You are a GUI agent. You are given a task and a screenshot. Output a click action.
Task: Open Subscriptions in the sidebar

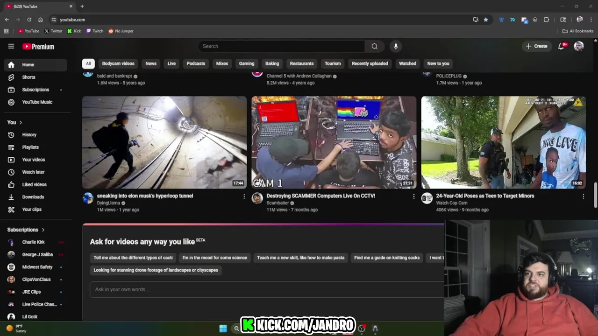pyautogui.click(x=36, y=90)
